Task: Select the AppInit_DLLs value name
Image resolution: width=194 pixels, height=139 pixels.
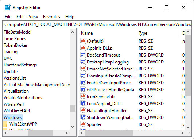Action: click(x=99, y=48)
